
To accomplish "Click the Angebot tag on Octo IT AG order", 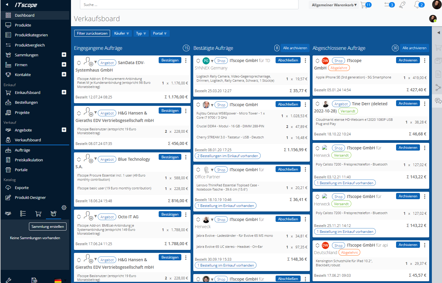I will pyautogui.click(x=107, y=217).
